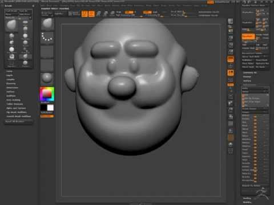Toggle Draw mode button in top shelf

91,14
